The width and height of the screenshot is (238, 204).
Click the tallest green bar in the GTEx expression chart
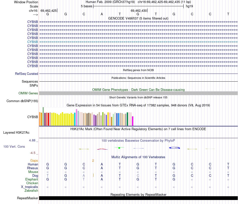43,116
